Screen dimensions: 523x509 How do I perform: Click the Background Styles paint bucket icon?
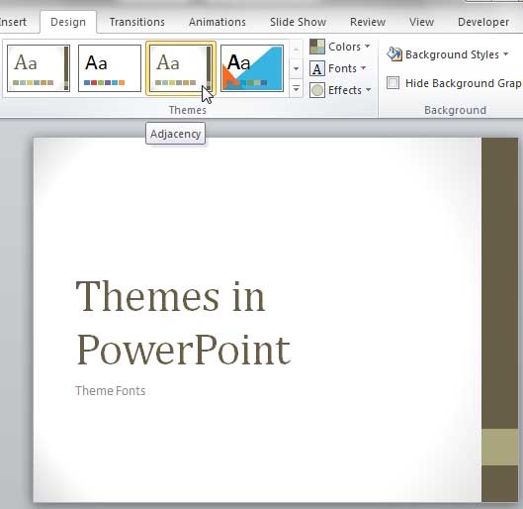394,54
